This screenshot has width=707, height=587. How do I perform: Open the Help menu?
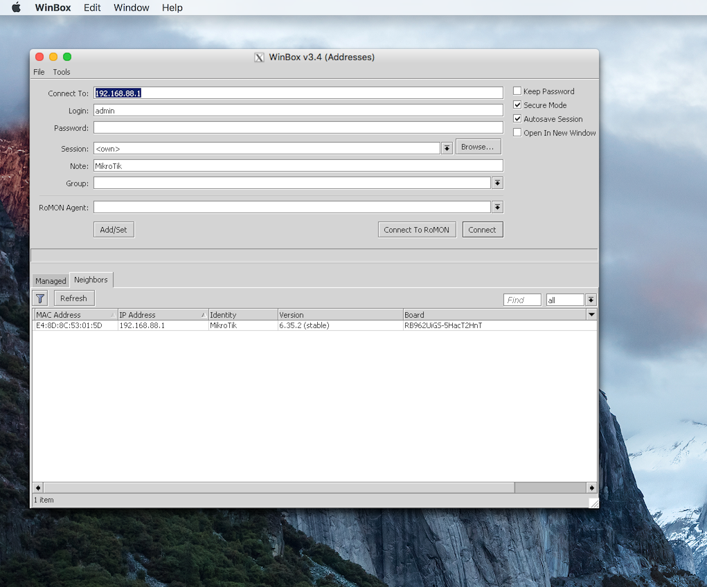172,8
